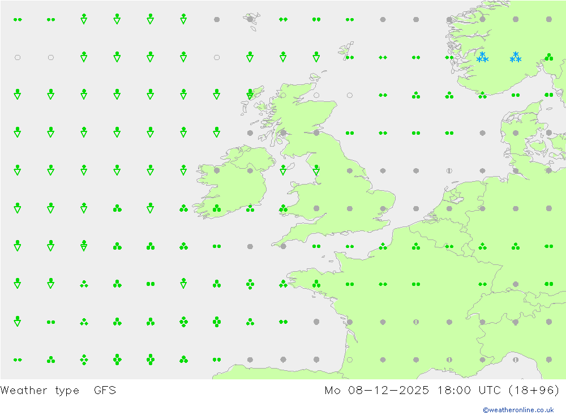The height and width of the screenshot is (415, 566).
Task: Click the gray cloud dot at Cornwall's tip
Action: click(283, 246)
